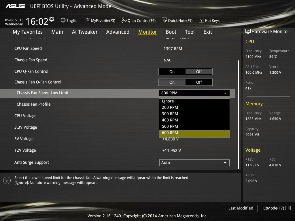Click the 3.096 V value under +3.3V
Image resolution: width=295 pixels, height=221 pixels.
pyautogui.click(x=251, y=181)
